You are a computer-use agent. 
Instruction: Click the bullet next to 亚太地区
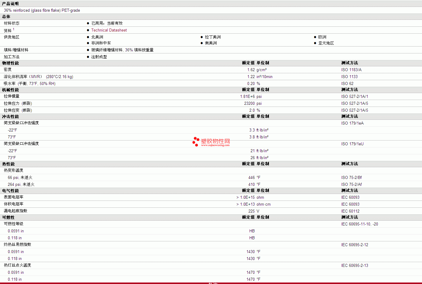(x=315, y=43)
